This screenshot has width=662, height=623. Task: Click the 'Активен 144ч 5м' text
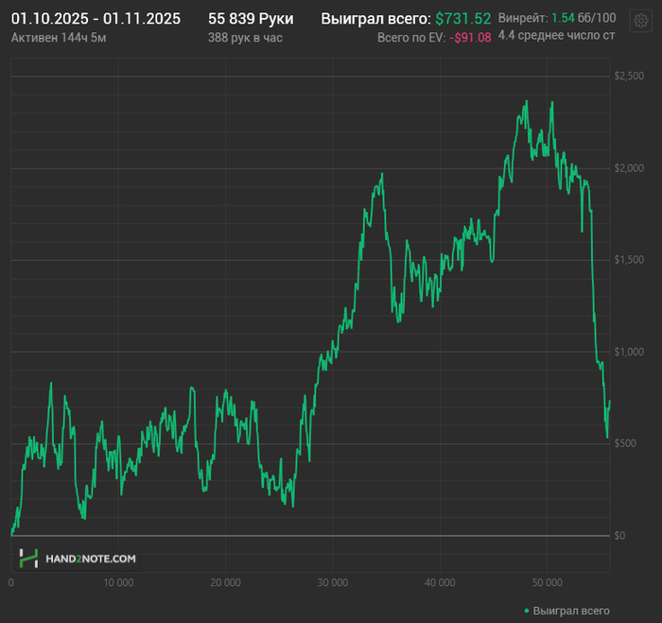click(59, 38)
